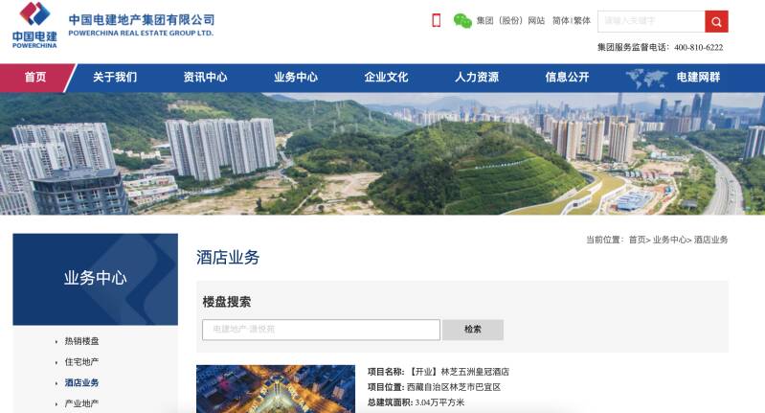
Task: Click the red mobile phone icon
Action: click(x=437, y=20)
